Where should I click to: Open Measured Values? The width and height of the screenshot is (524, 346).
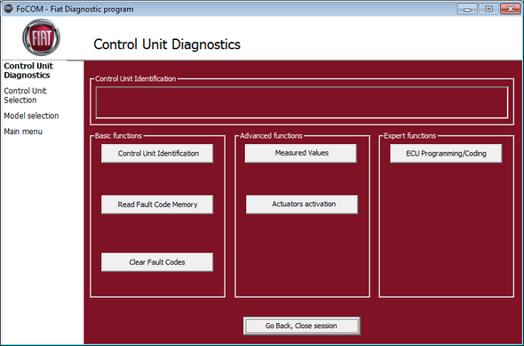click(x=301, y=153)
